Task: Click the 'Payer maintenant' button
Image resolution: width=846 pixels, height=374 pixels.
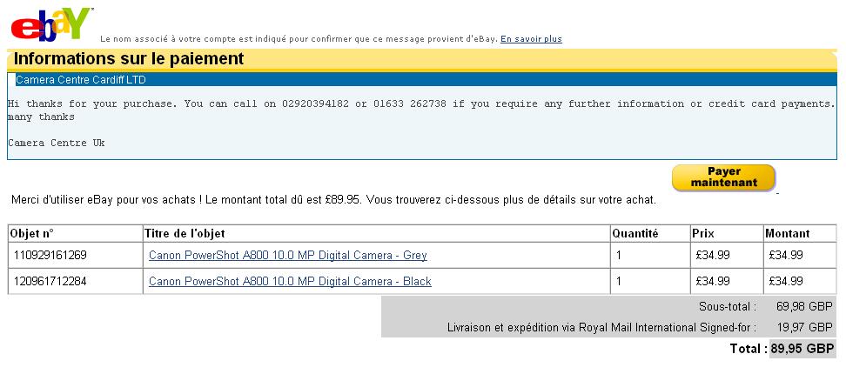Action: 723,177
